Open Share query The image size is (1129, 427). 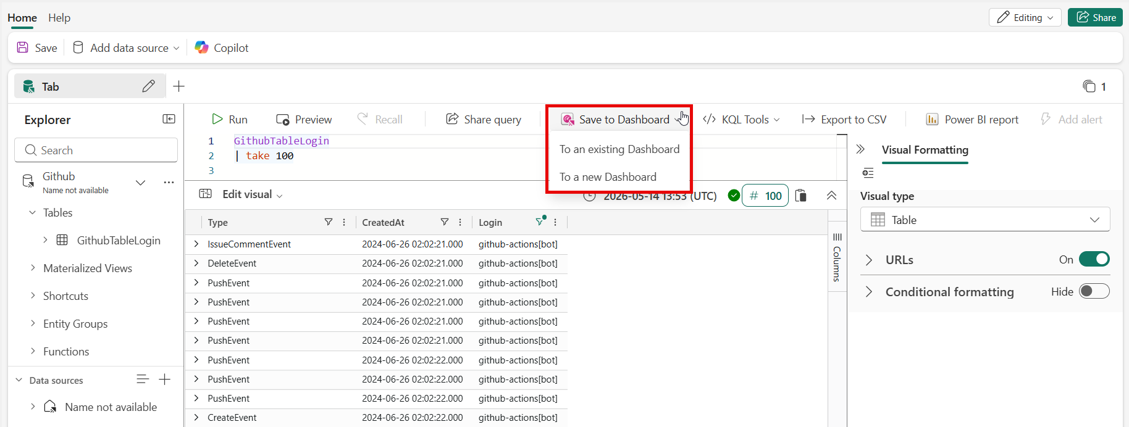point(484,119)
